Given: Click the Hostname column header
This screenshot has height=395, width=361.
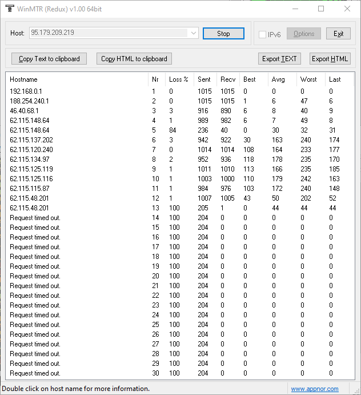Looking at the screenshot, I should coord(77,79).
